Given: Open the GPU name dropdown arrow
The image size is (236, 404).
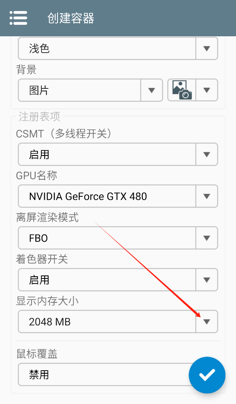Looking at the screenshot, I should tap(207, 196).
